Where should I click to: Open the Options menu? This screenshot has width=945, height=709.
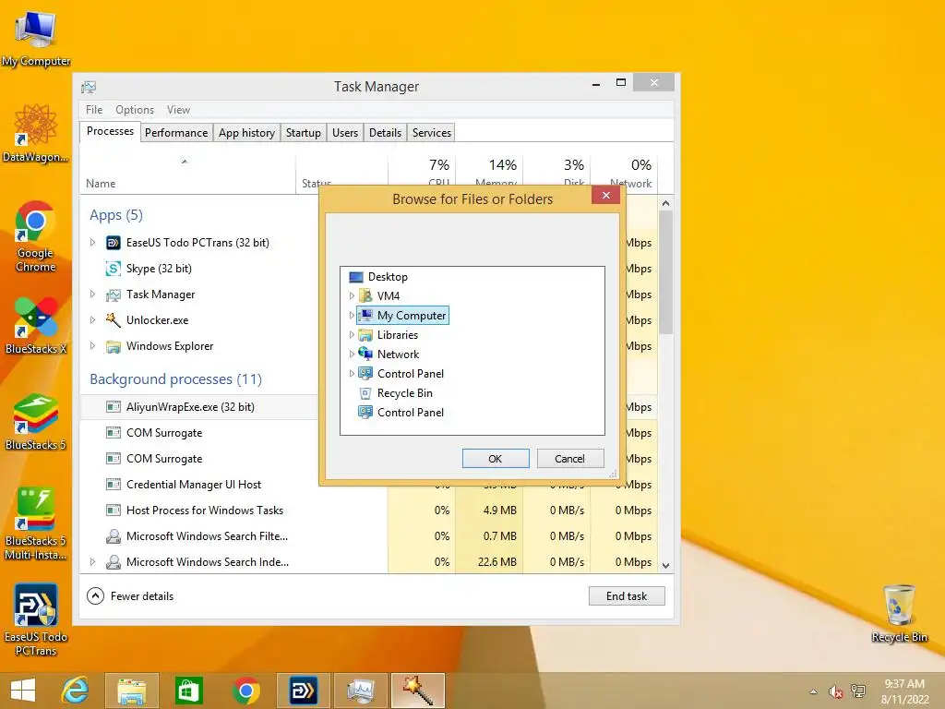[135, 110]
